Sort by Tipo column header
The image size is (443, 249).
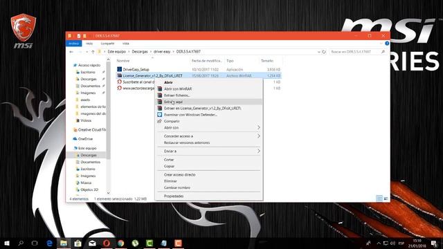coord(230,61)
